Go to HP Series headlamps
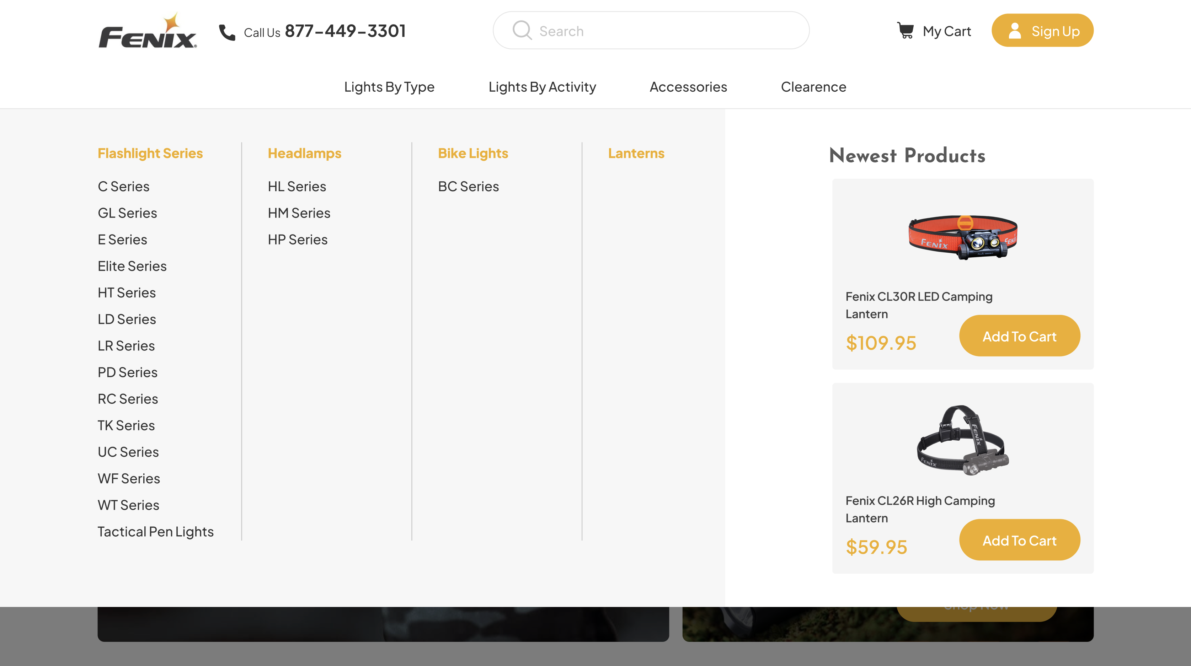 [298, 240]
